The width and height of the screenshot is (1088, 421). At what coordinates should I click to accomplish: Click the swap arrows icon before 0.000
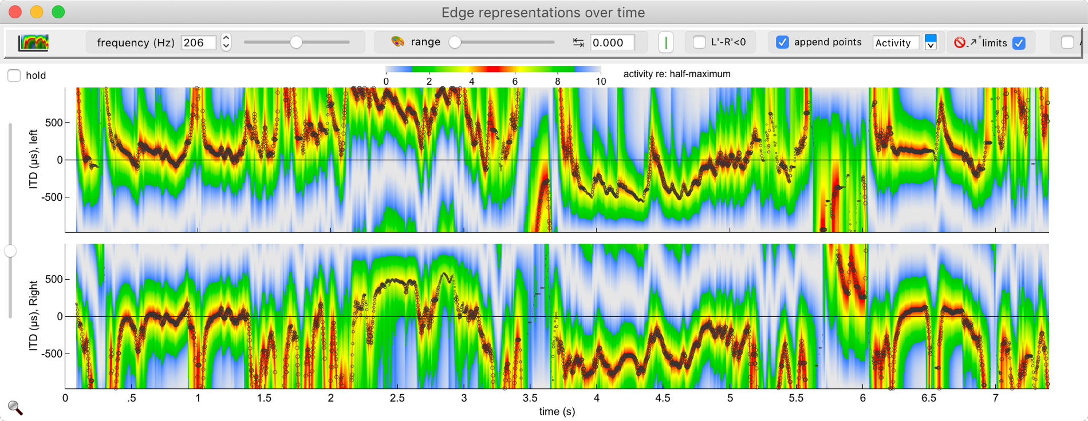pos(578,42)
